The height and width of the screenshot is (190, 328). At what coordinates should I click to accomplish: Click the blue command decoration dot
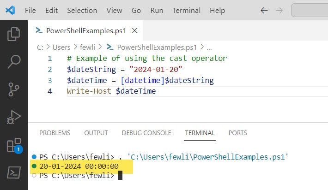click(34, 157)
